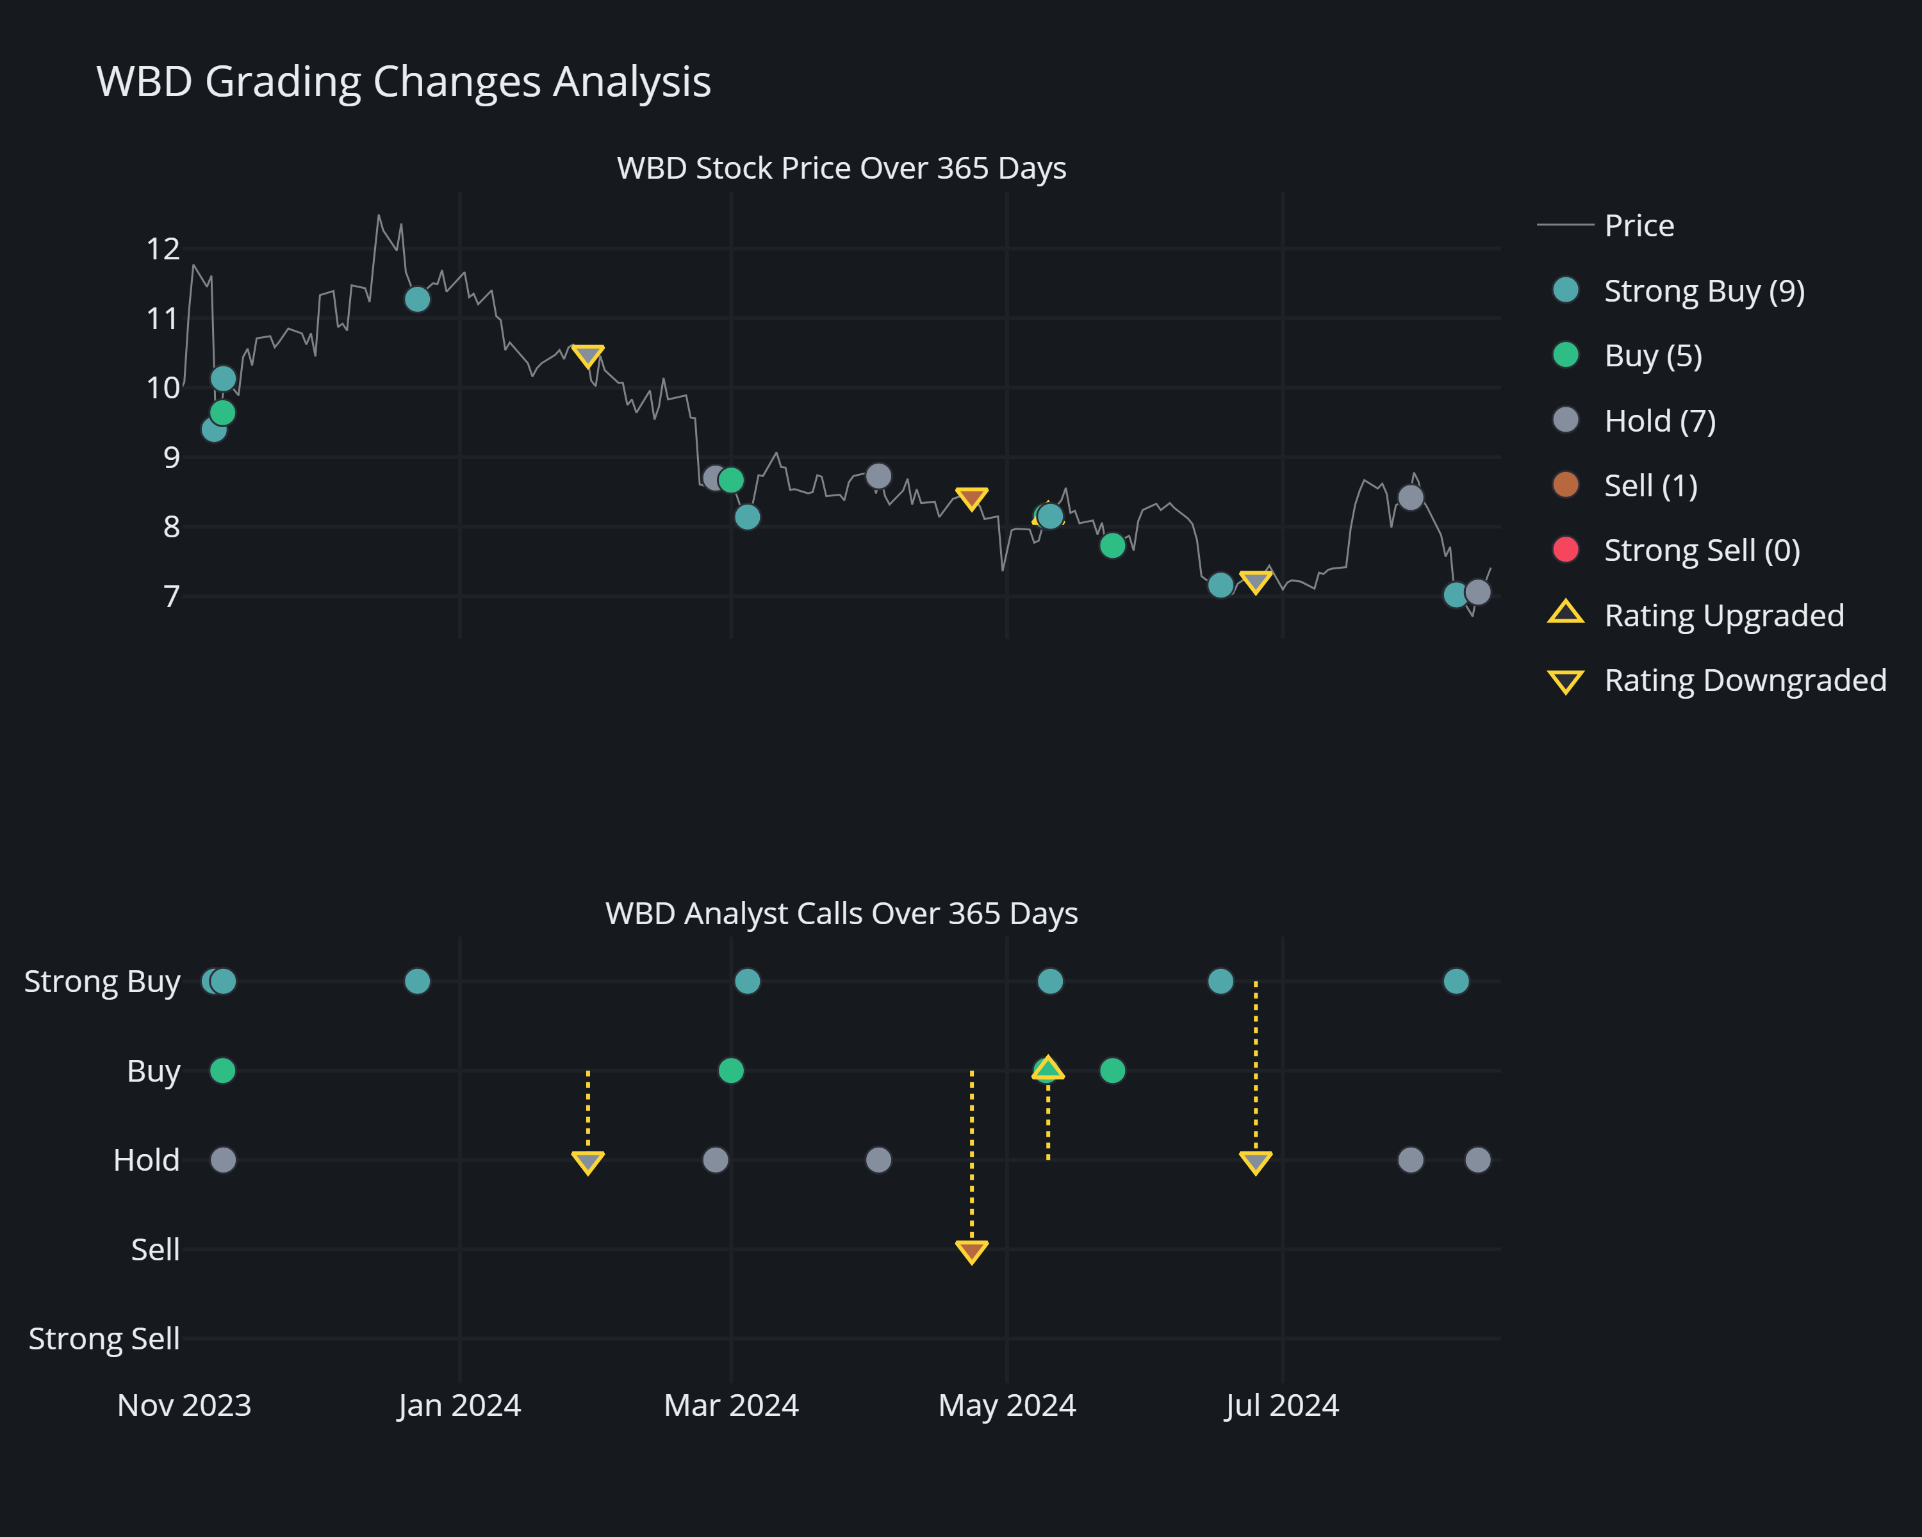The width and height of the screenshot is (1922, 1537).
Task: Click the WBD Stock Price subplot title
Action: [x=841, y=168]
